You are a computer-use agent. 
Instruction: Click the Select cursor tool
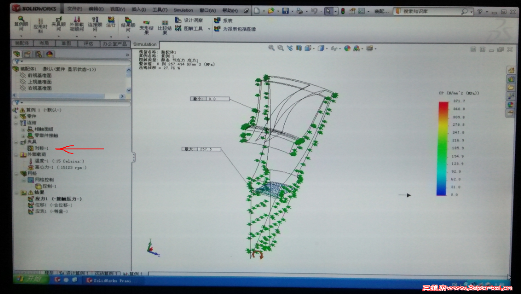point(328,11)
